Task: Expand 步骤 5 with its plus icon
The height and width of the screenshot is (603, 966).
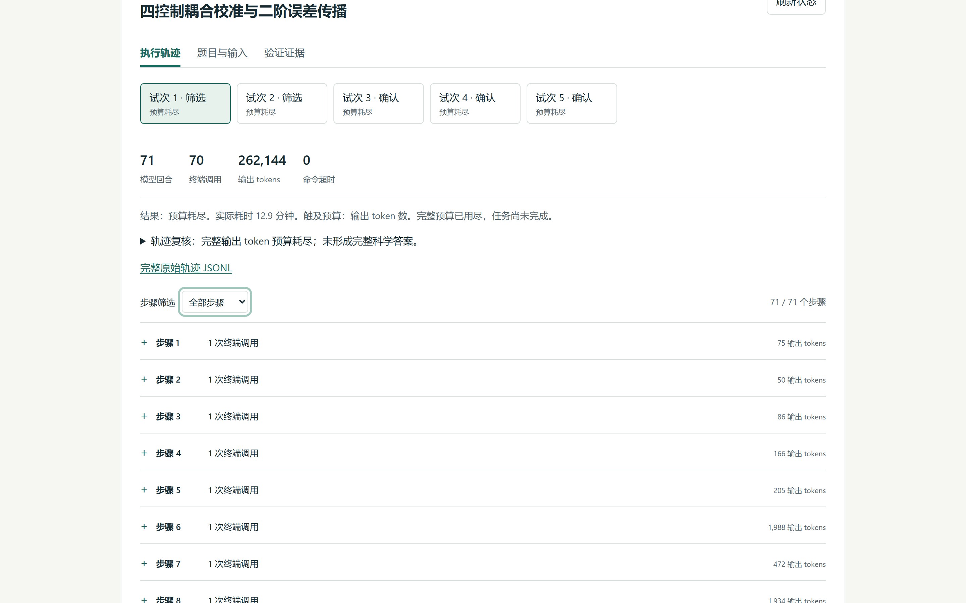Action: 144,490
